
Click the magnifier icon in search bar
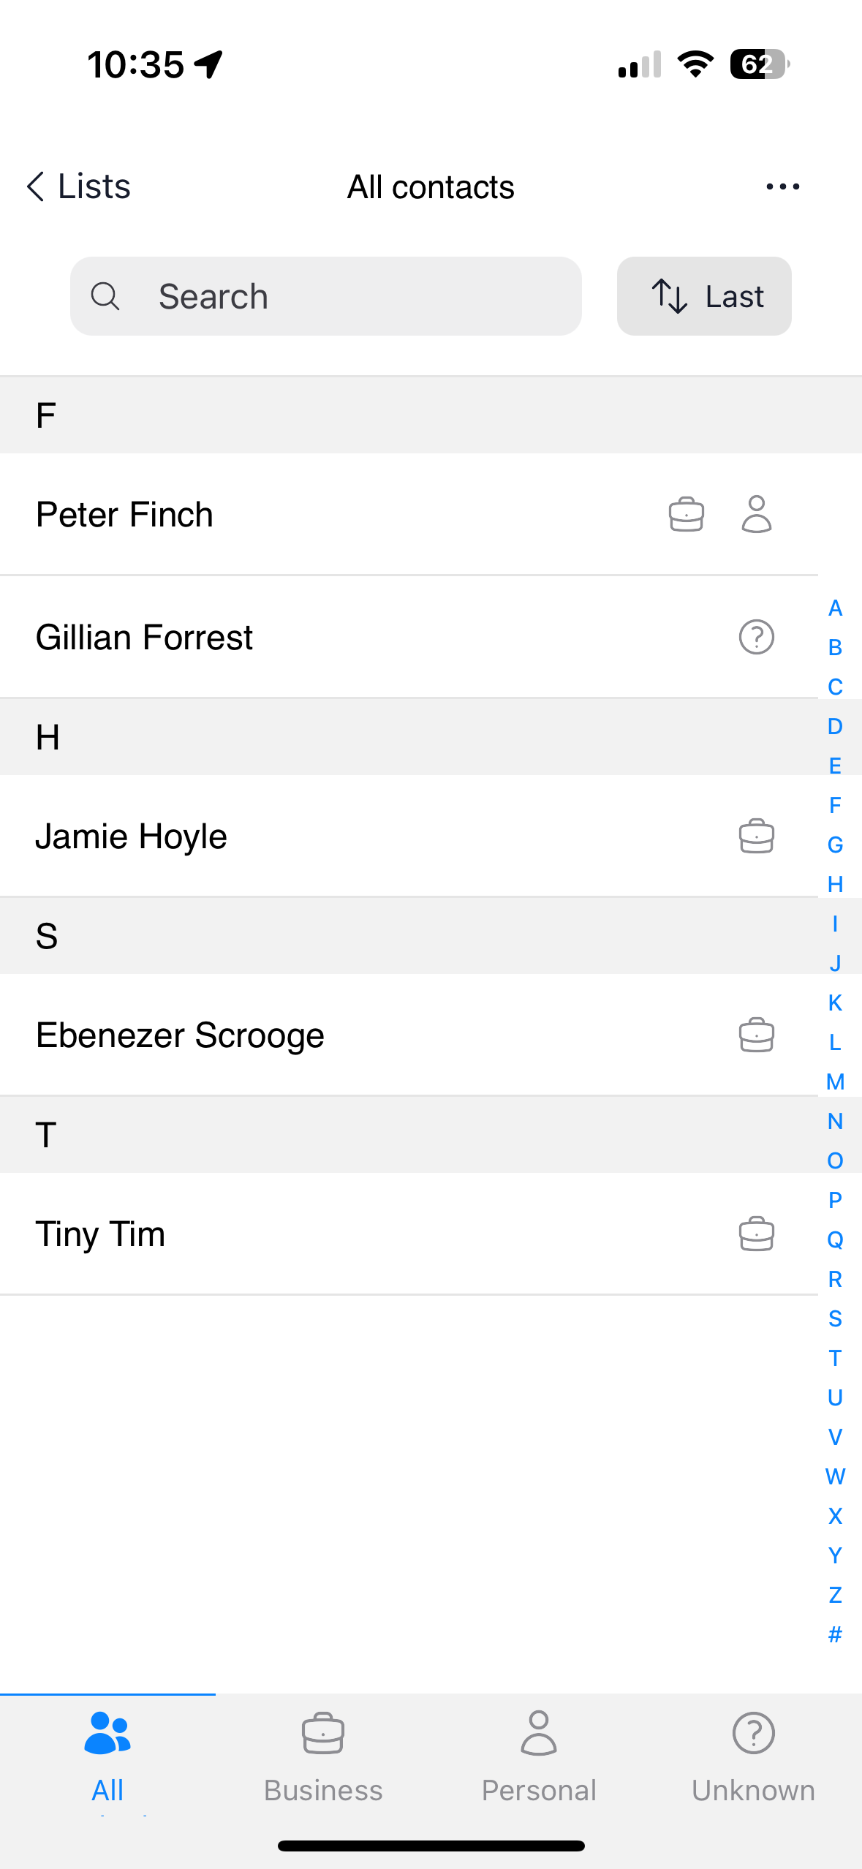click(x=105, y=296)
